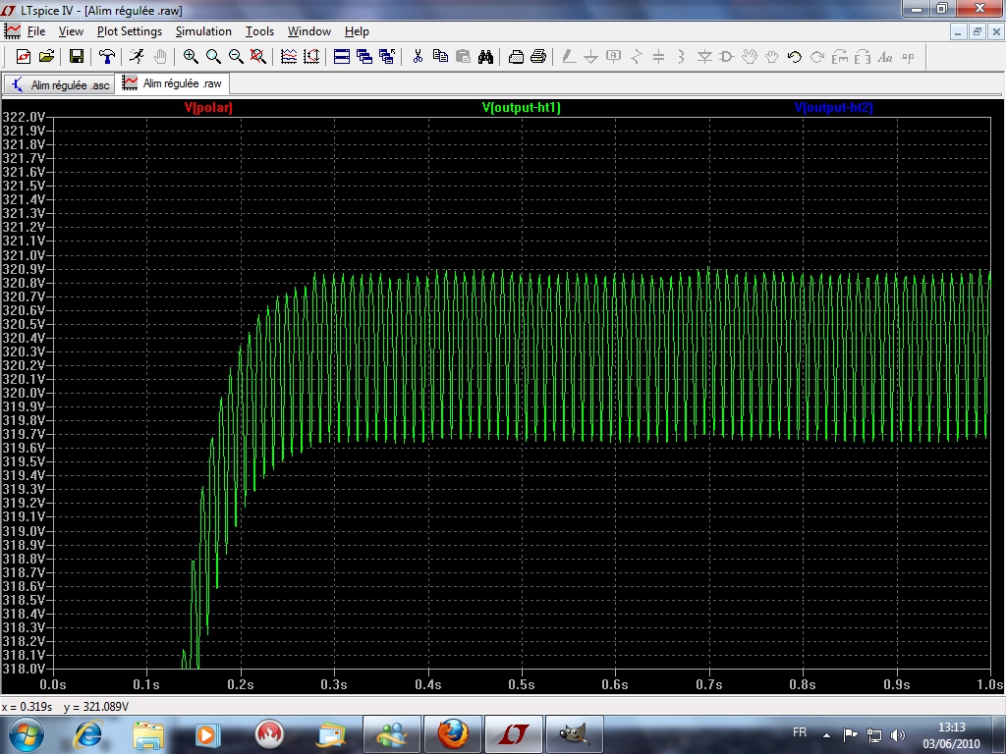This screenshot has height=754, width=1006.
Task: Click the 0.5s time axis label
Action: pyautogui.click(x=521, y=684)
